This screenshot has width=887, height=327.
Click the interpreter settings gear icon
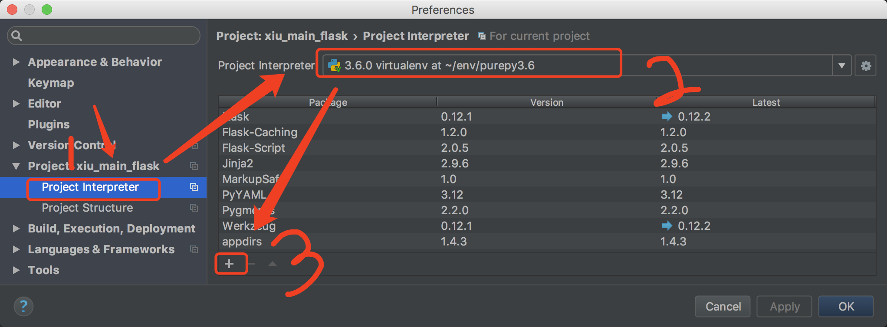tap(866, 66)
